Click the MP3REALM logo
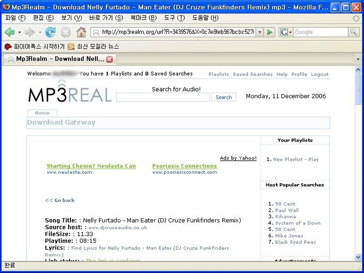The height and width of the screenshot is (273, 364). point(69,92)
